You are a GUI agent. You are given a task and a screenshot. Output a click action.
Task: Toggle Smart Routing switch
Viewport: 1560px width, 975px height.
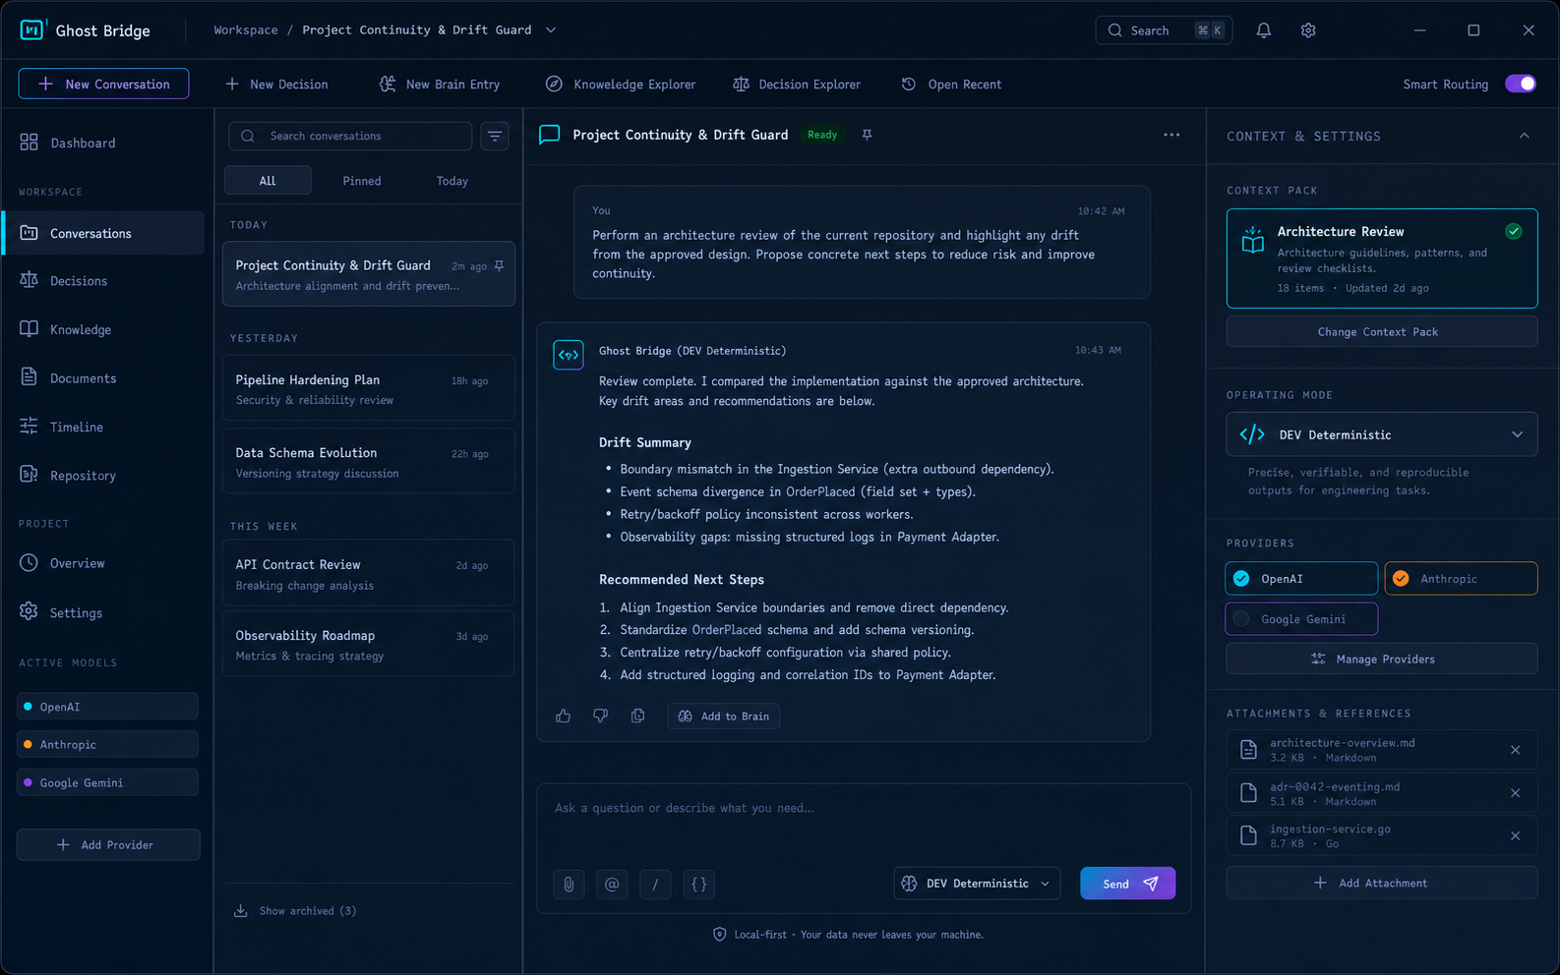(x=1521, y=84)
